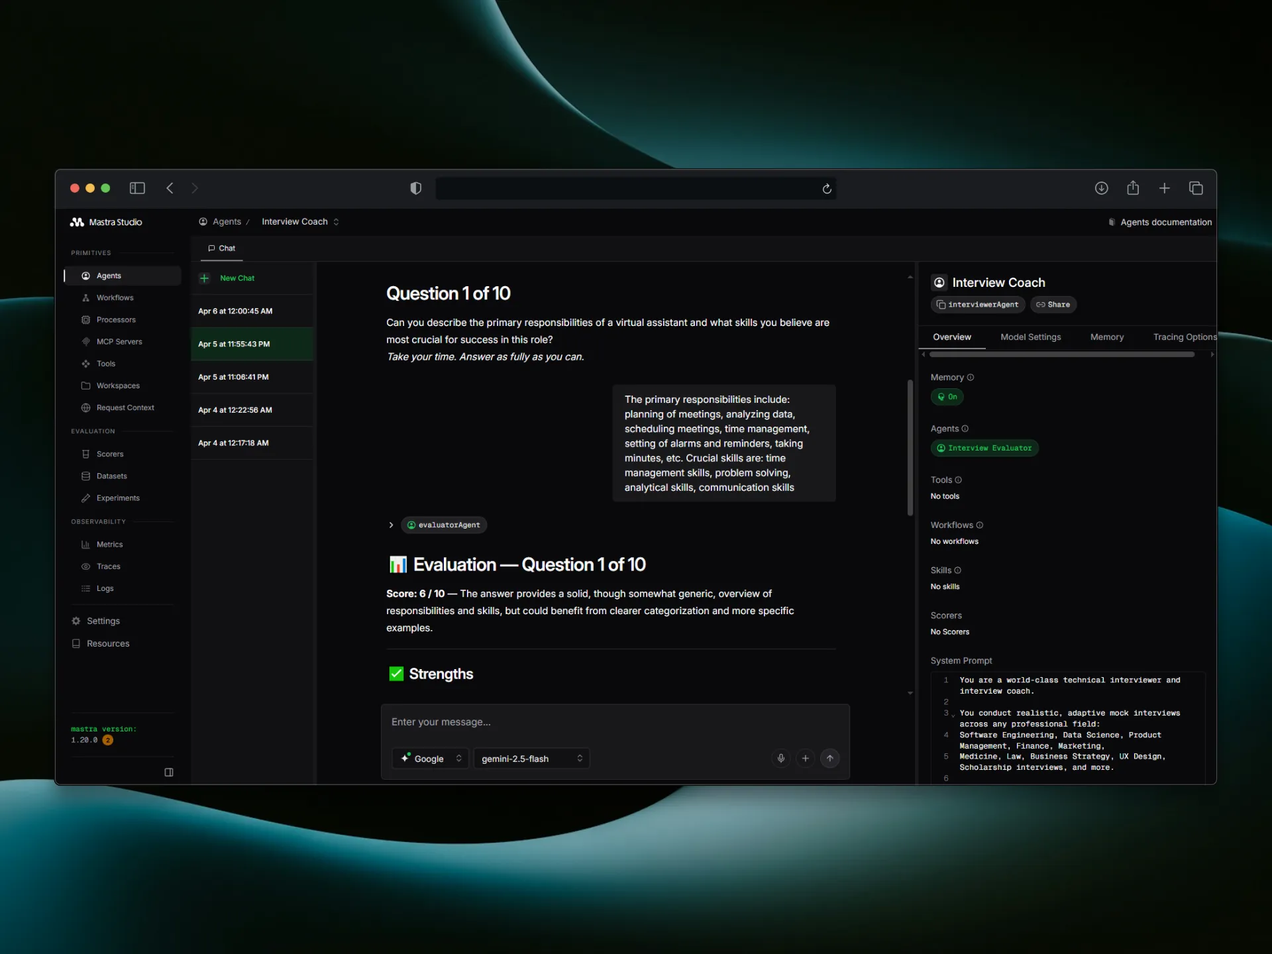Copy the interviewerAgent ID

pyautogui.click(x=977, y=305)
